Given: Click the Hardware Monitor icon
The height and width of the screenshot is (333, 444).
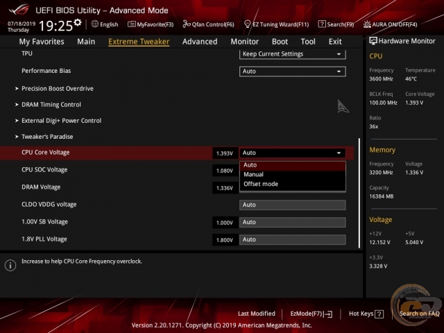Looking at the screenshot, I should click(x=373, y=41).
